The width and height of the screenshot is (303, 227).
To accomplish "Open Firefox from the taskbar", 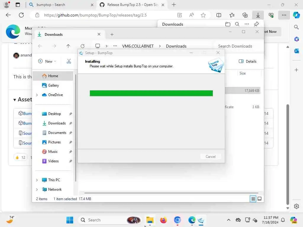I will point(163,220).
